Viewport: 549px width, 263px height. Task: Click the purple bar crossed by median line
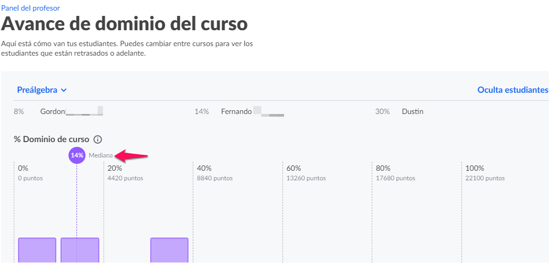[x=80, y=250]
